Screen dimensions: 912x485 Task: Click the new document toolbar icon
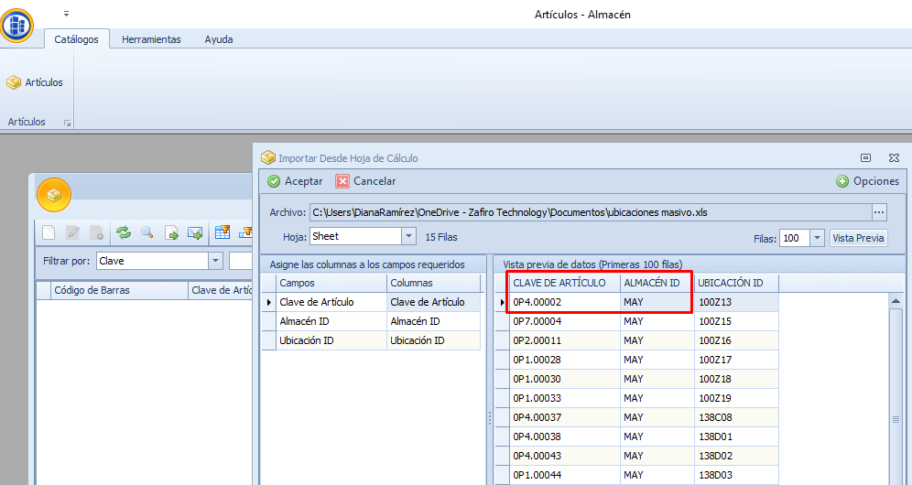coord(49,232)
